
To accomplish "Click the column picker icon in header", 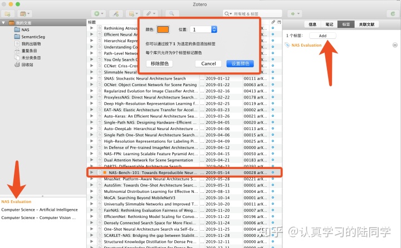I will (x=279, y=22).
